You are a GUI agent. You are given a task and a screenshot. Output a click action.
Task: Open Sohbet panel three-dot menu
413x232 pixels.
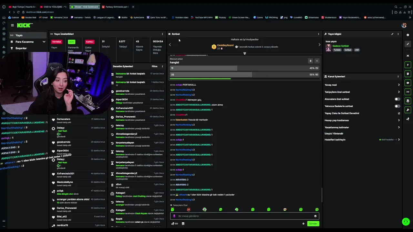coord(318,34)
